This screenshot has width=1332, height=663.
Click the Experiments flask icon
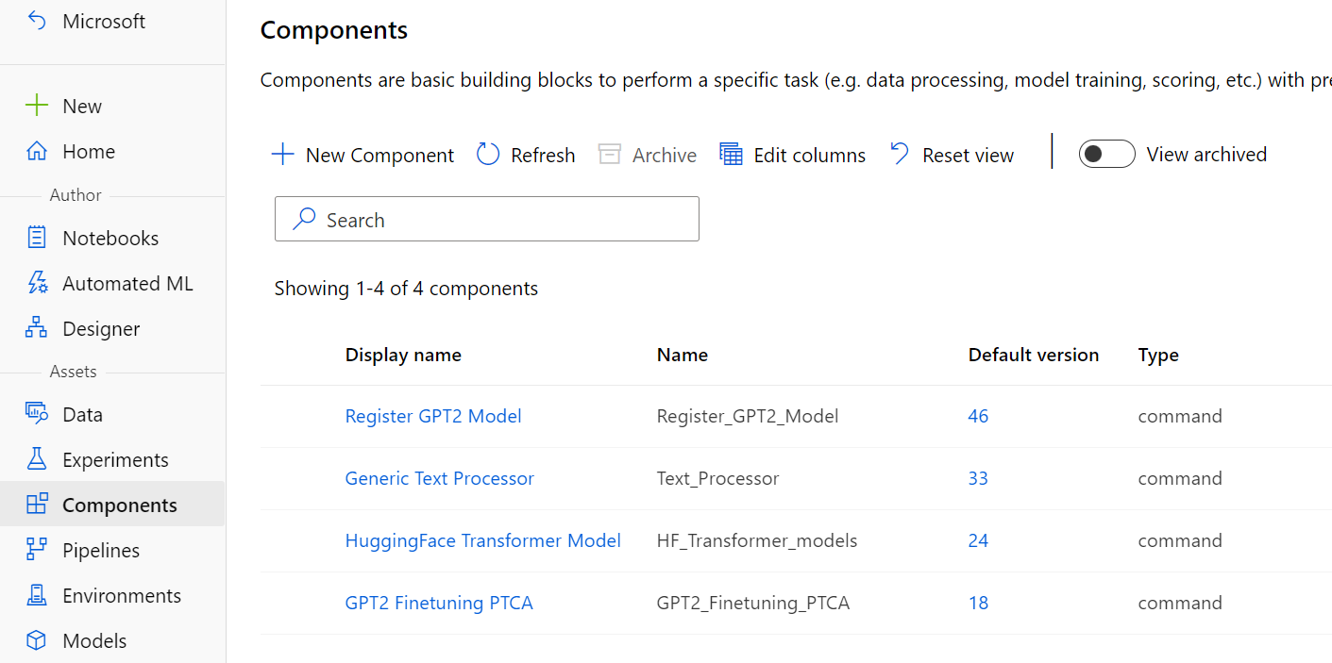click(x=36, y=459)
